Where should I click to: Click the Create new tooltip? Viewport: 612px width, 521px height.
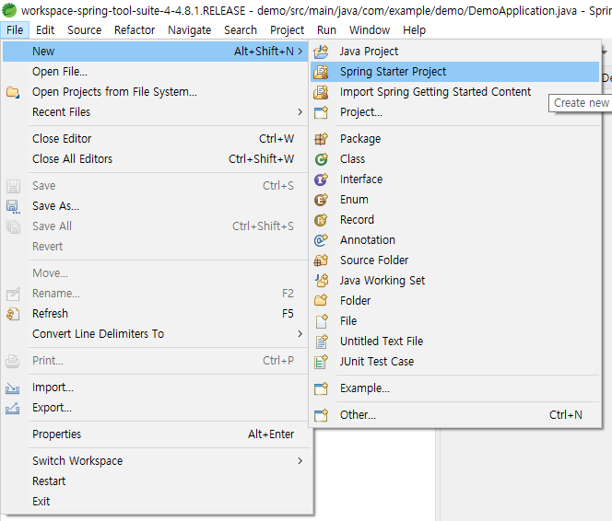click(x=581, y=103)
